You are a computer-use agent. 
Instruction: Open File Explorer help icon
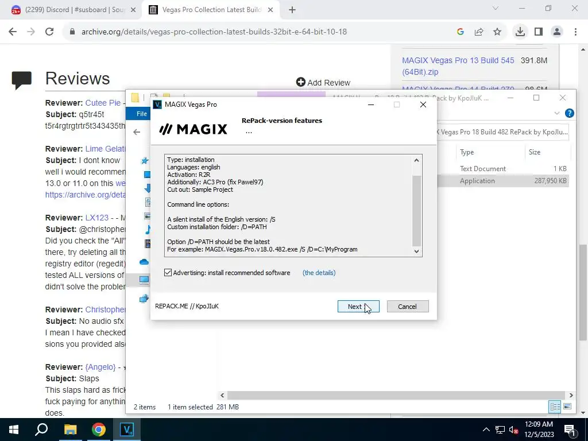tap(569, 113)
